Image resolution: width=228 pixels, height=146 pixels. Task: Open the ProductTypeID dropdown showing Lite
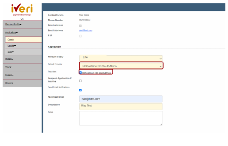(121, 58)
